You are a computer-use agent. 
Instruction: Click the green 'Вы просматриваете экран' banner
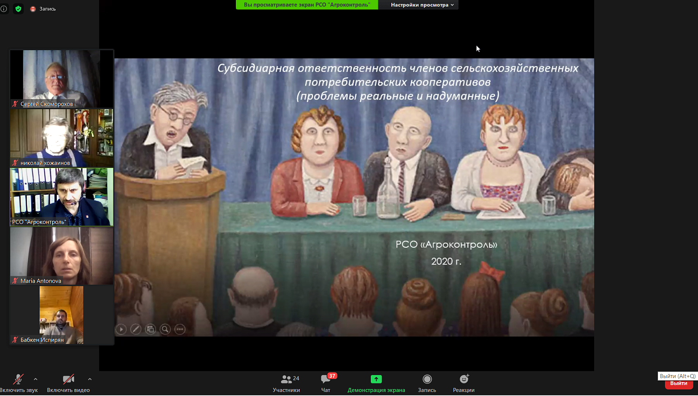[307, 5]
